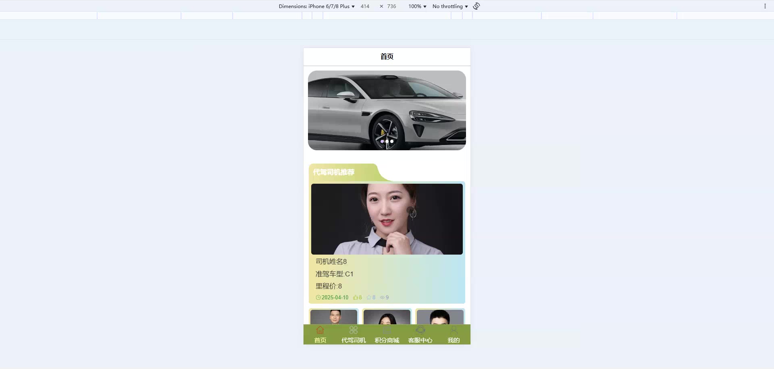Click the date 2025-04-10
Screen dimensions: 774x369
(x=335, y=298)
